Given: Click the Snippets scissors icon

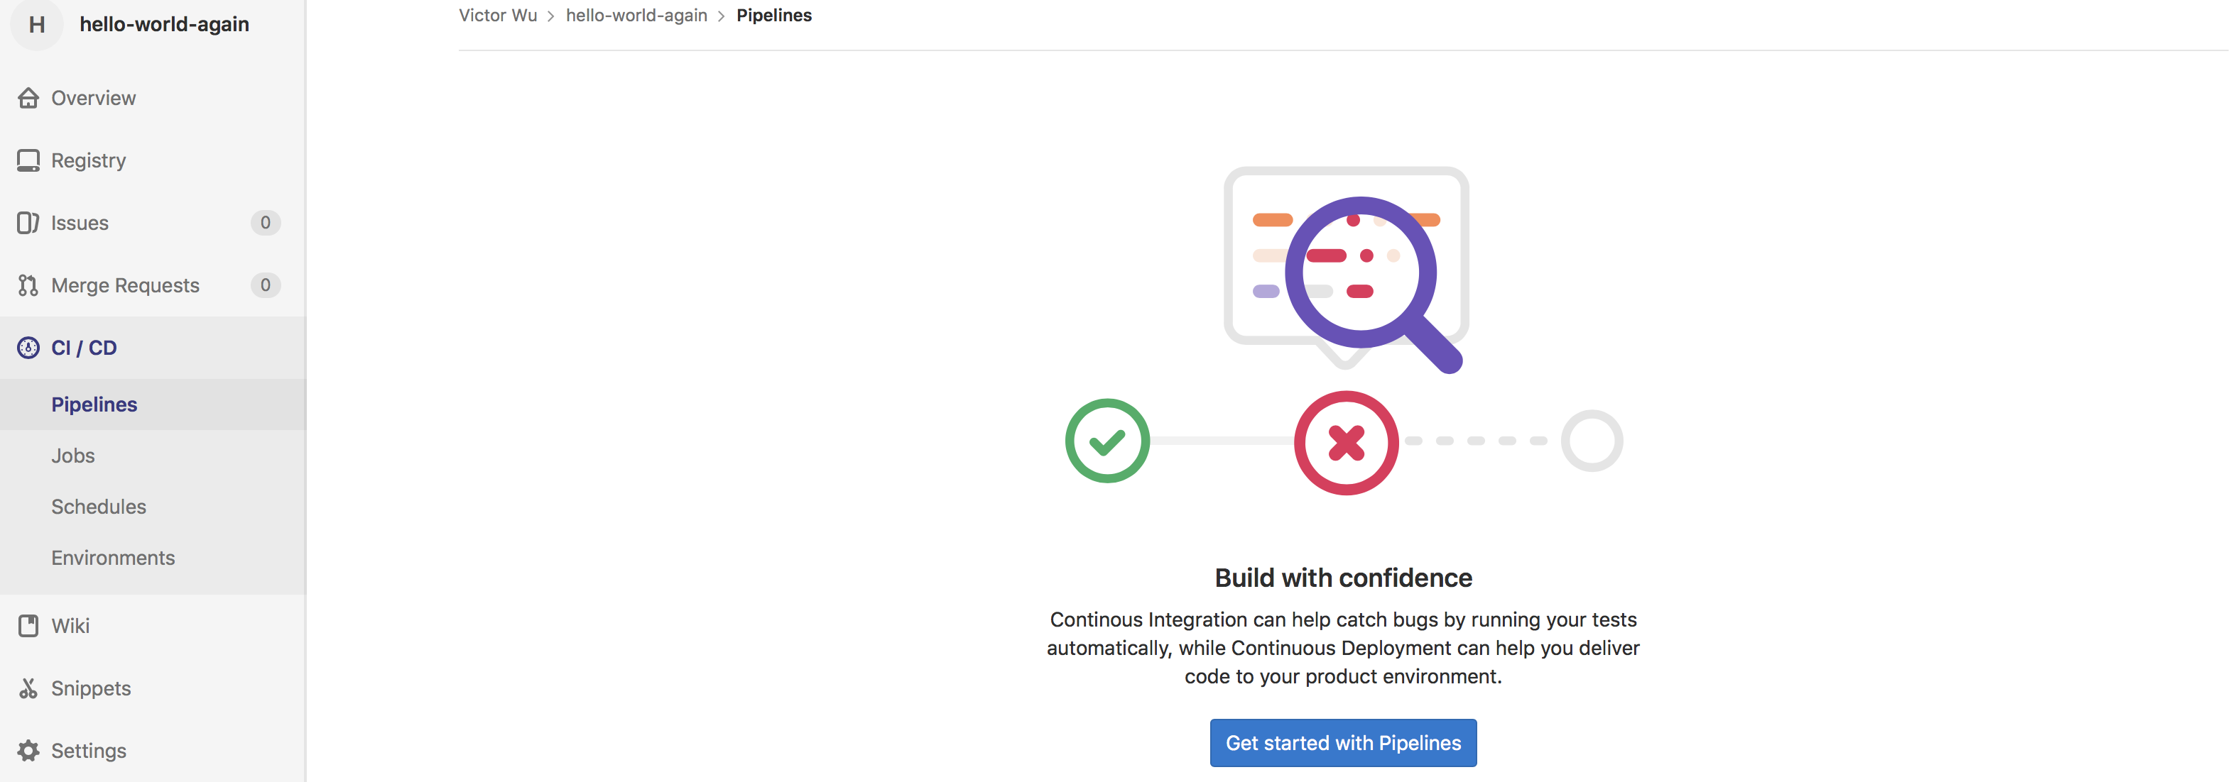Looking at the screenshot, I should click(28, 688).
